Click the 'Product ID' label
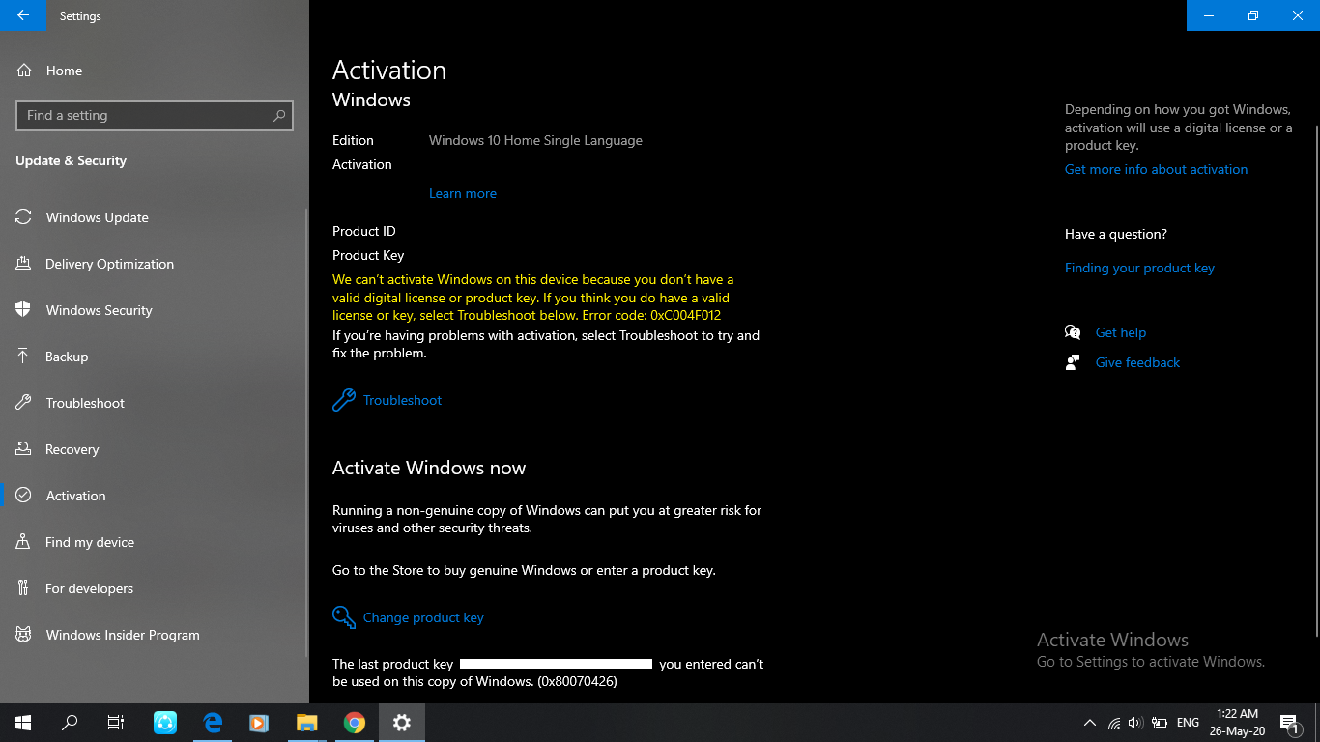 point(364,231)
